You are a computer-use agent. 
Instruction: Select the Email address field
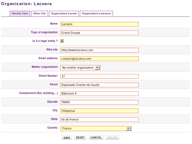click(x=99, y=59)
